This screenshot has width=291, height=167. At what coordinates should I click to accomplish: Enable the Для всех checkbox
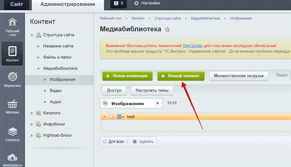pos(105,141)
